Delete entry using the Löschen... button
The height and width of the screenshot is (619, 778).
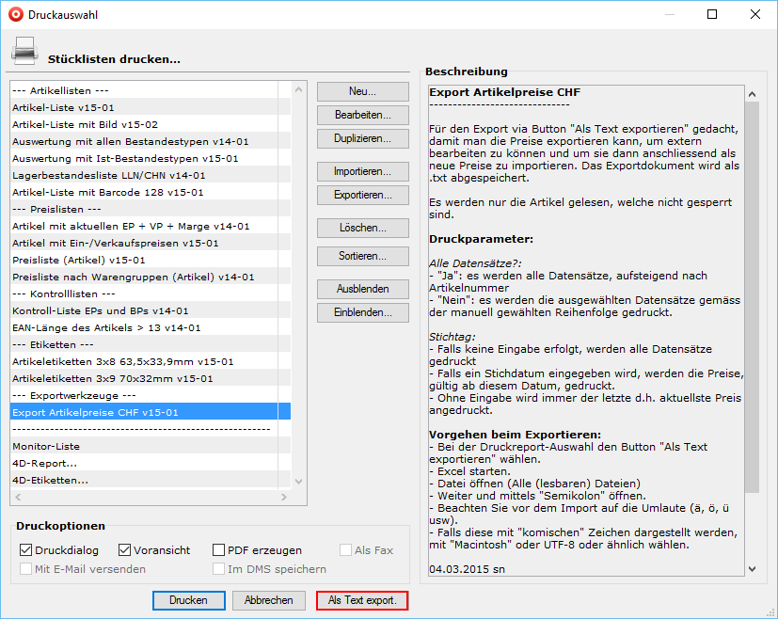[362, 228]
